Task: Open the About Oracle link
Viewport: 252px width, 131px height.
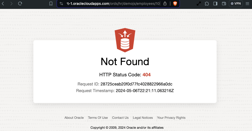Action: [74, 118]
